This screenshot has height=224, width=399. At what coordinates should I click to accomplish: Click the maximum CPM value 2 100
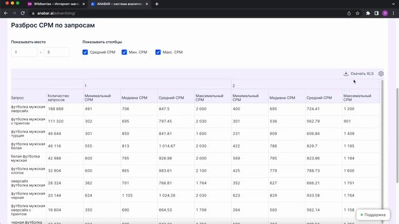[x=201, y=170]
